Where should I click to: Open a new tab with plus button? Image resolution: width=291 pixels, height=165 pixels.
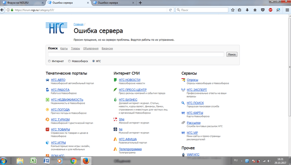coord(140,3)
